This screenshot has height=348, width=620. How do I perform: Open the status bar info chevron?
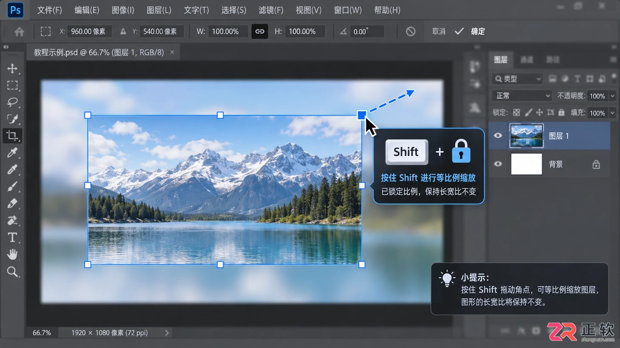(167, 333)
